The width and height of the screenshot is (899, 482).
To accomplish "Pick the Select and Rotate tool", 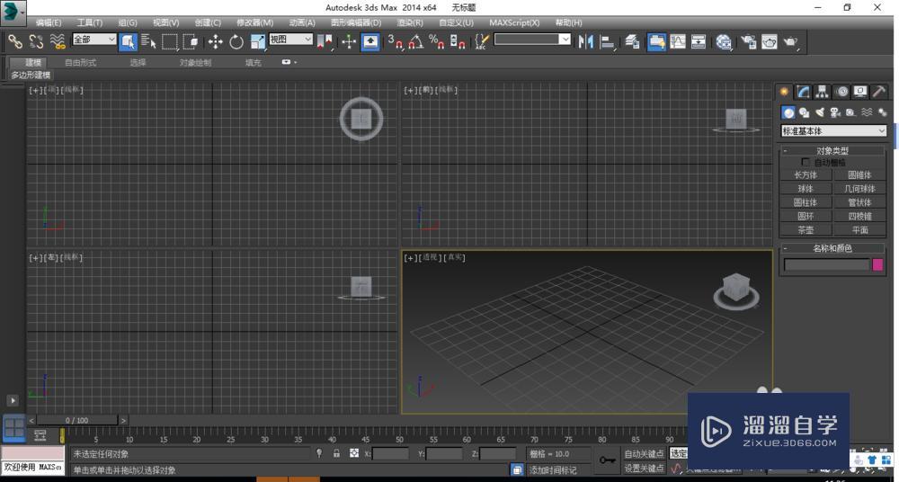I will click(x=236, y=41).
